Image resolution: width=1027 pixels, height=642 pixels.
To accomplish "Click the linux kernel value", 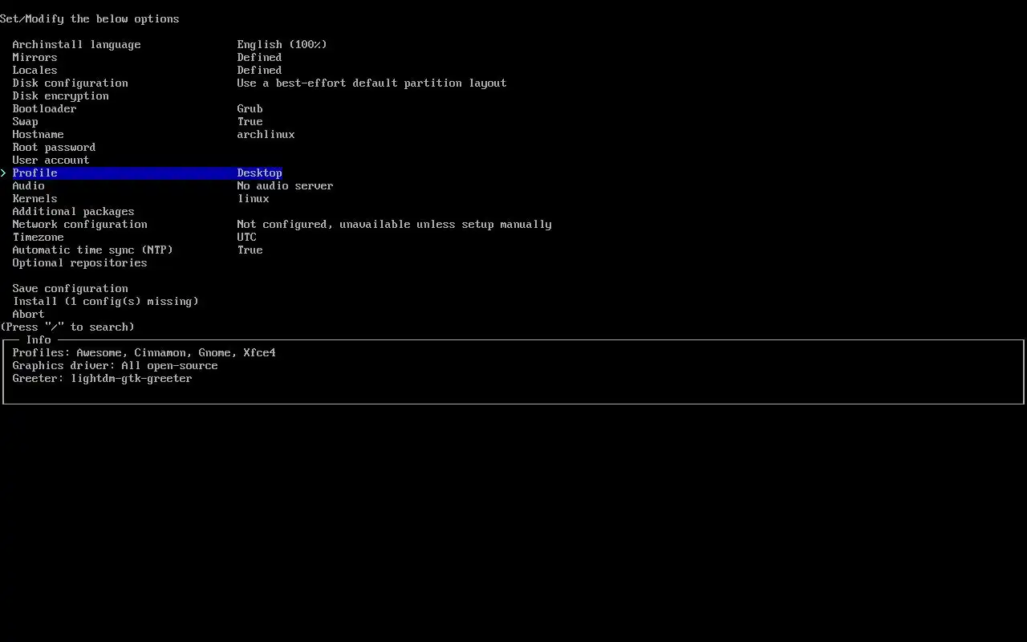I will click(253, 198).
